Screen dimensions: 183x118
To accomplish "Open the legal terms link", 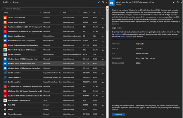I will click(x=118, y=34).
